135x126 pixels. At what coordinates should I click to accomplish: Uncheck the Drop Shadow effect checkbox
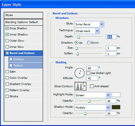click(7, 28)
